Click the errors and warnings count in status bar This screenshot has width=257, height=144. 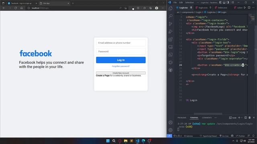click(x=177, y=136)
